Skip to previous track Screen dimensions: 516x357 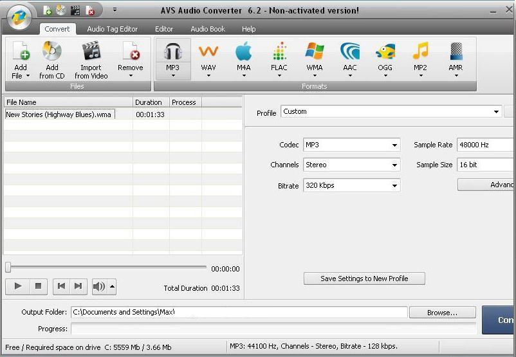pos(62,286)
